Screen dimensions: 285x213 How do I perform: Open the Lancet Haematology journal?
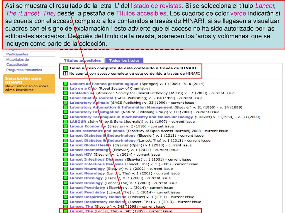[90, 150]
